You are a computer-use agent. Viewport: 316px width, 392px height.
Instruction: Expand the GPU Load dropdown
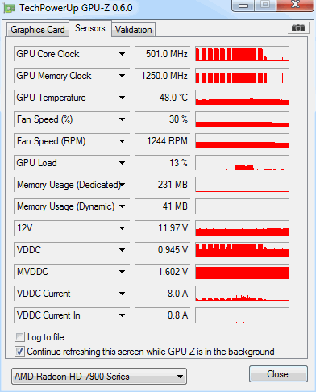click(x=122, y=163)
